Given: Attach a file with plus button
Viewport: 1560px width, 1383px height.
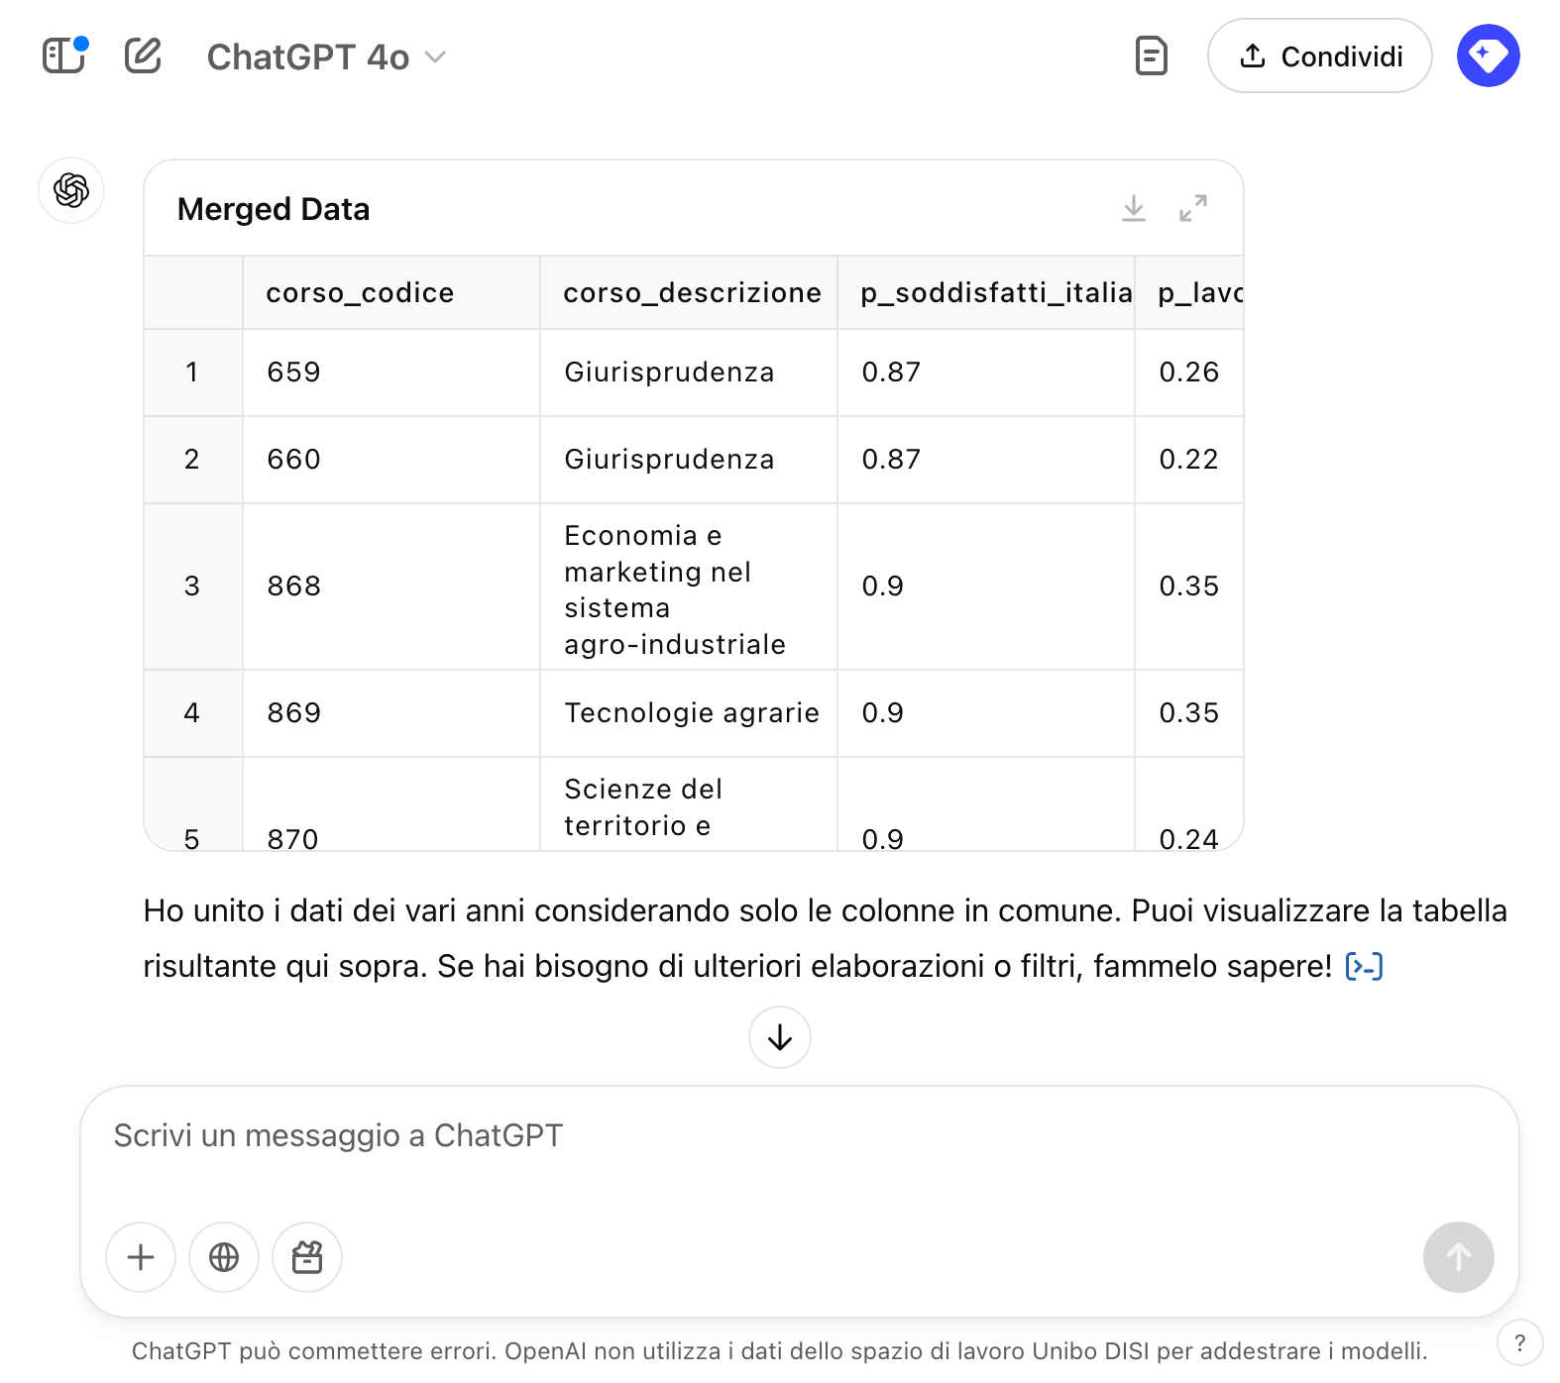Looking at the screenshot, I should point(141,1257).
